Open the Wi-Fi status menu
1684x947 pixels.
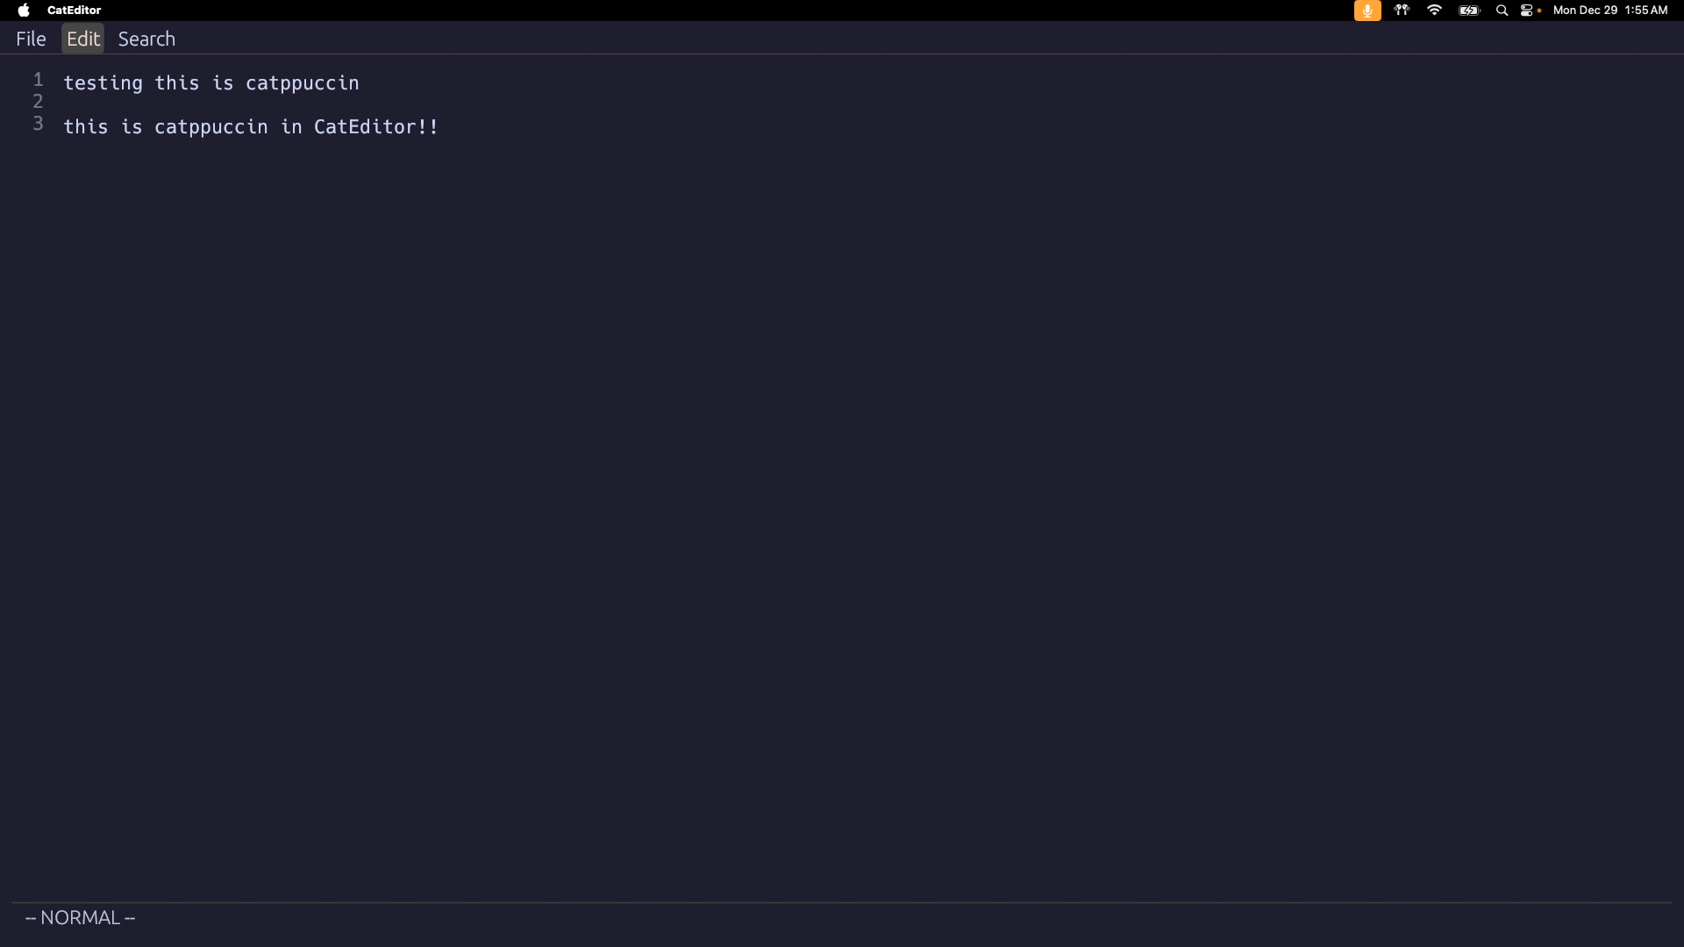pos(1434,11)
